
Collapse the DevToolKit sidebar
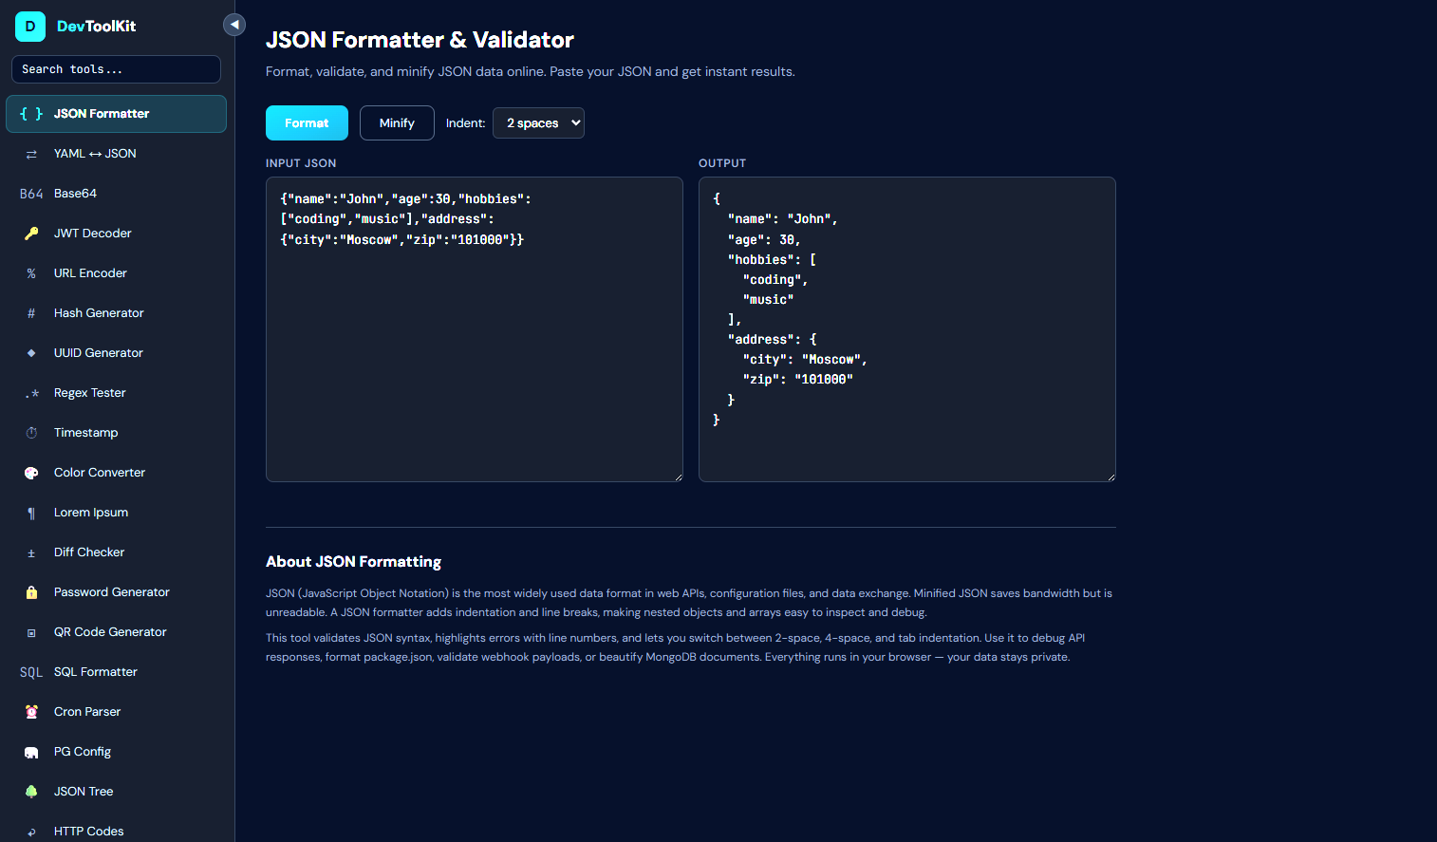[x=233, y=24]
